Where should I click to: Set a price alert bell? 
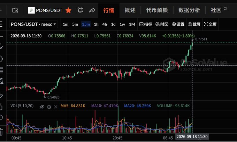click(80, 10)
